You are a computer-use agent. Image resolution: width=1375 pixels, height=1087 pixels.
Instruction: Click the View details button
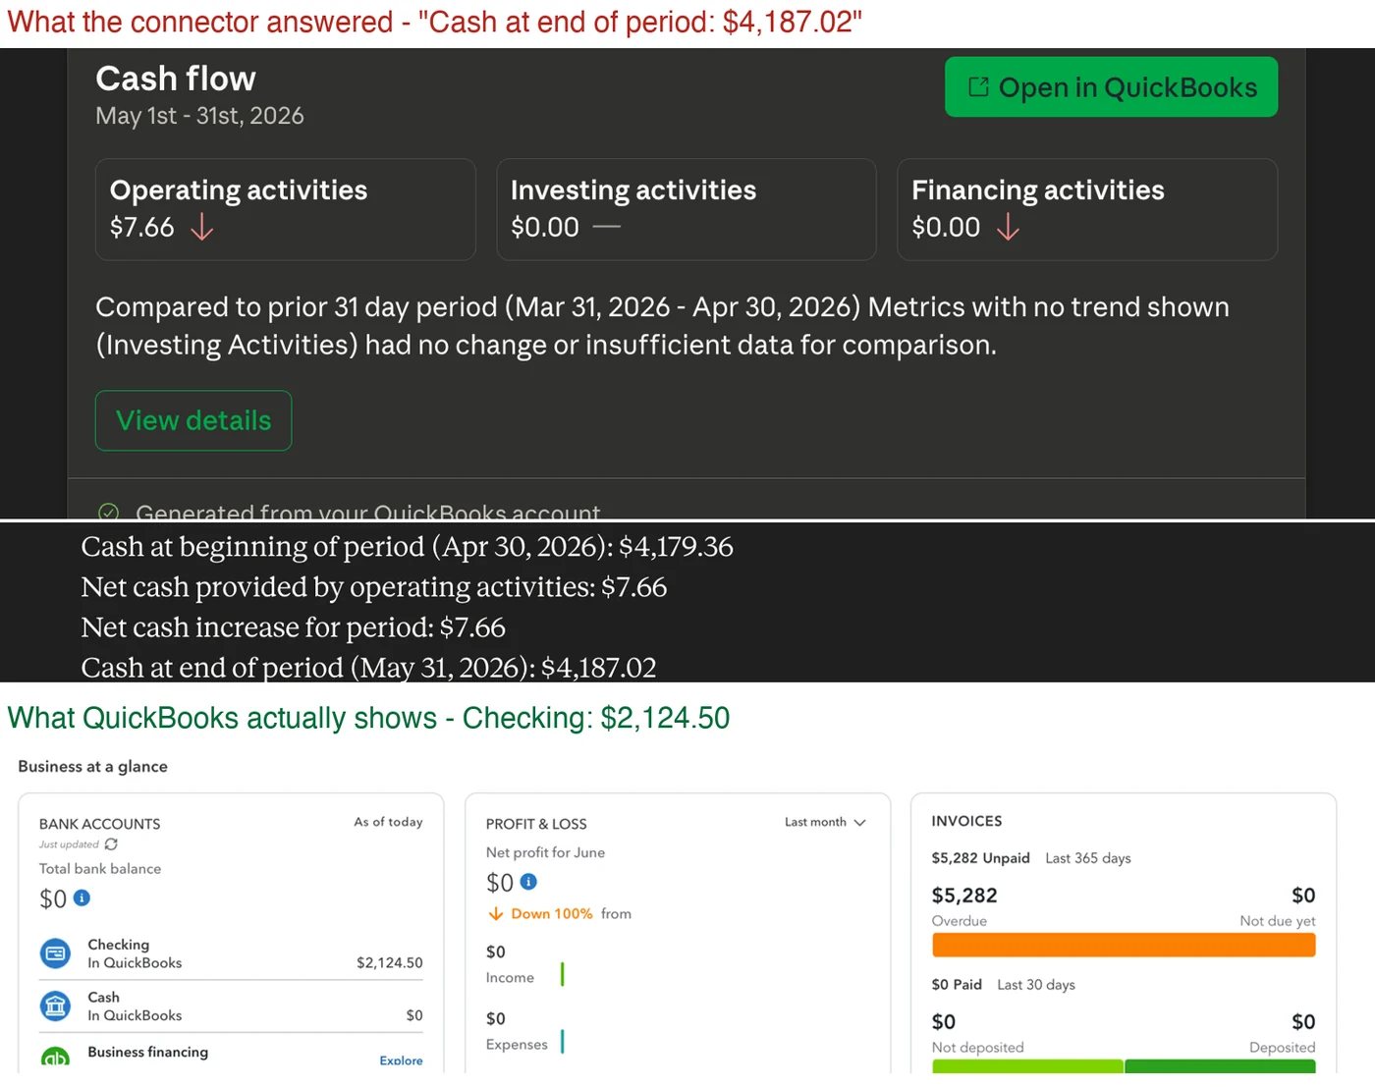(x=193, y=420)
